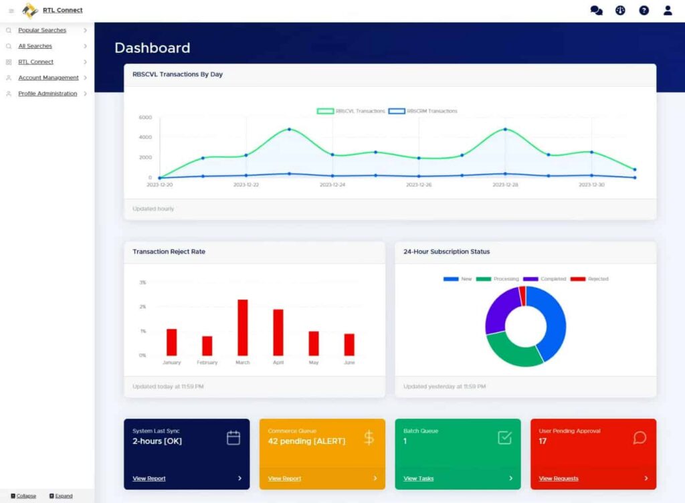Expand Popular Searches chevron
This screenshot has height=503, width=685.
tap(85, 30)
